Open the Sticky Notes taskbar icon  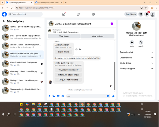coord(21,104)
